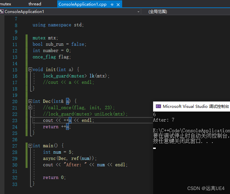Click the '//lock_guard<mutex> uniLock(mtx);' comment
This screenshot has height=194, width=230.
point(85,114)
